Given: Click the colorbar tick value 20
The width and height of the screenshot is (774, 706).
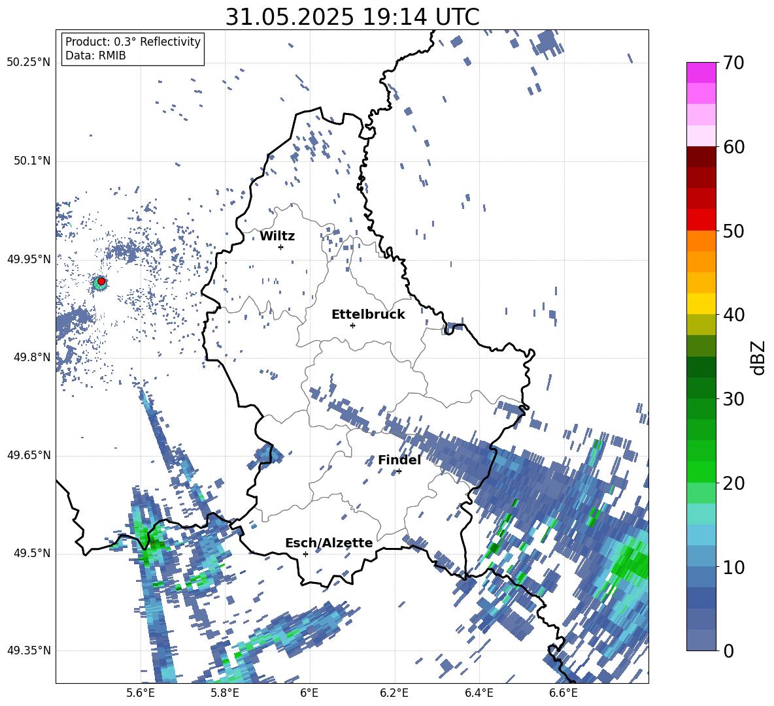Looking at the screenshot, I should (x=733, y=483).
